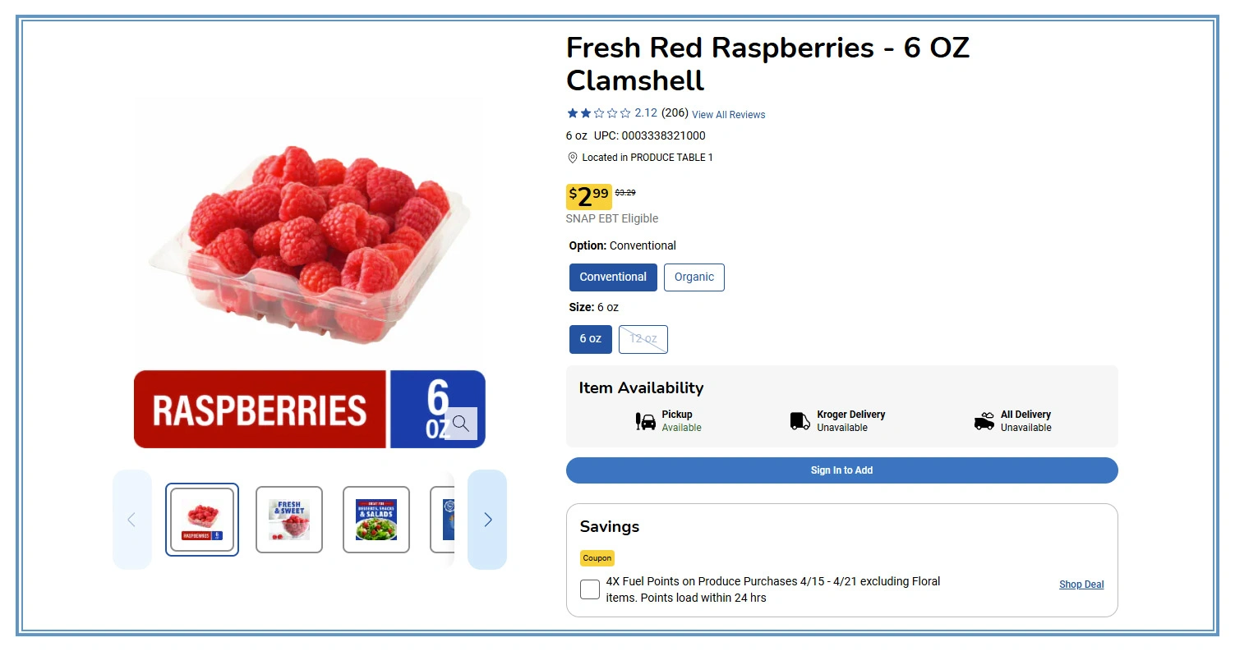This screenshot has width=1235, height=651.
Task: Check the 4X Fuel Points coupon checkbox
Action: click(589, 589)
